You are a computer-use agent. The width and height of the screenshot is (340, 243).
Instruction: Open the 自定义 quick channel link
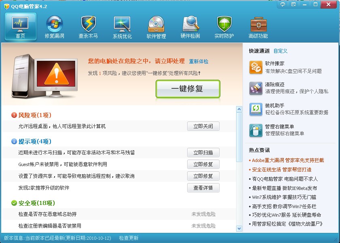tap(281, 51)
